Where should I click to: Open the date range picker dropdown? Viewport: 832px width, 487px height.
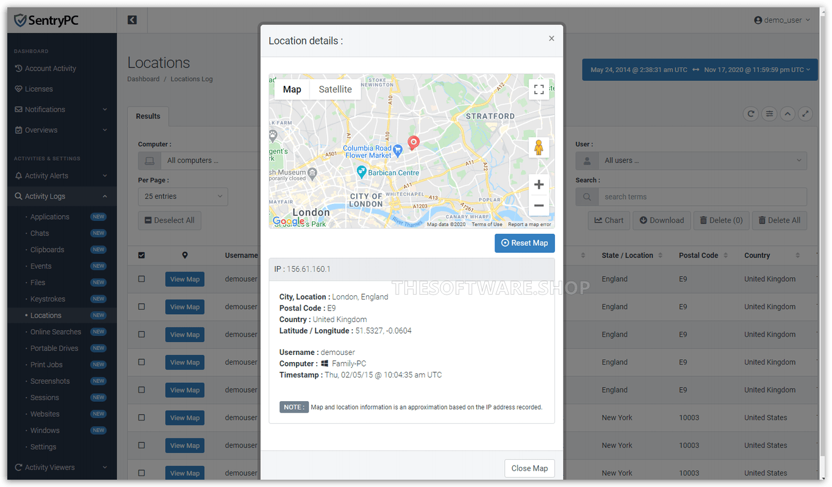coord(700,69)
